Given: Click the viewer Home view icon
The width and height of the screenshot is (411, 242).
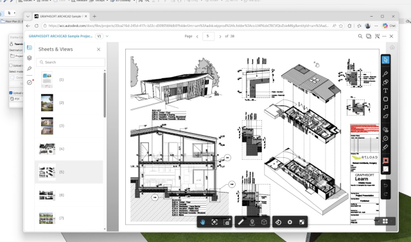Looking at the screenshot, I should point(392,48).
